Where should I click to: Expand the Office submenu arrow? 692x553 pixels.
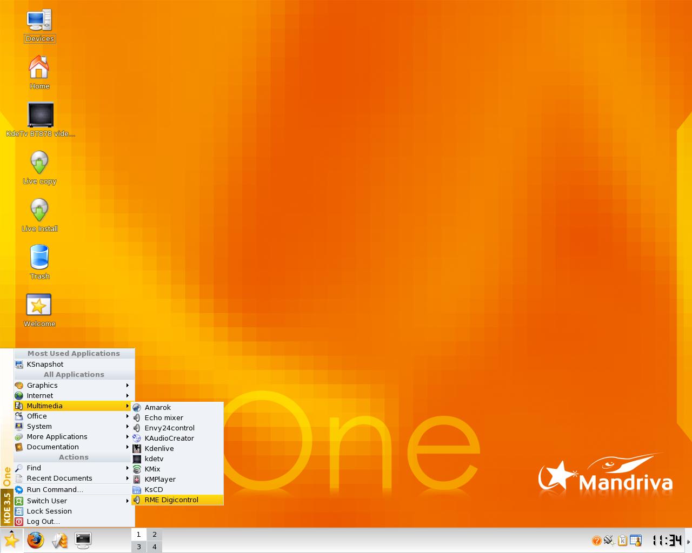128,416
